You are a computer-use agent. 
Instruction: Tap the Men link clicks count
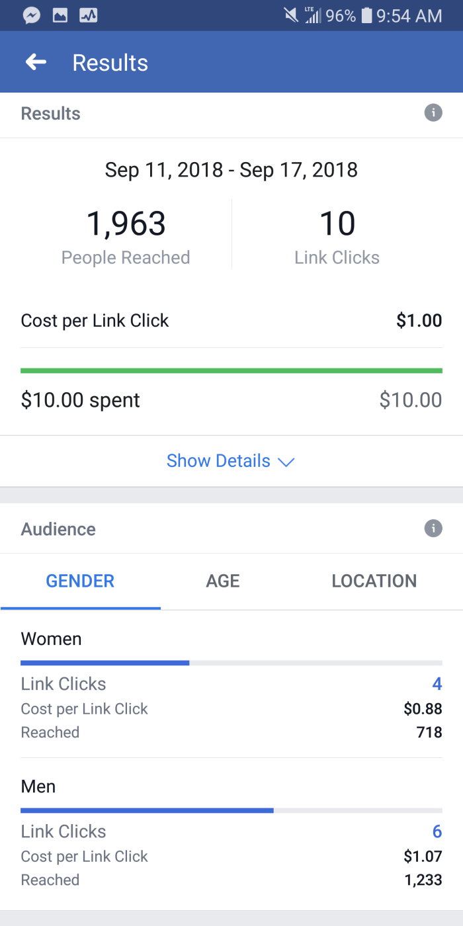click(437, 831)
